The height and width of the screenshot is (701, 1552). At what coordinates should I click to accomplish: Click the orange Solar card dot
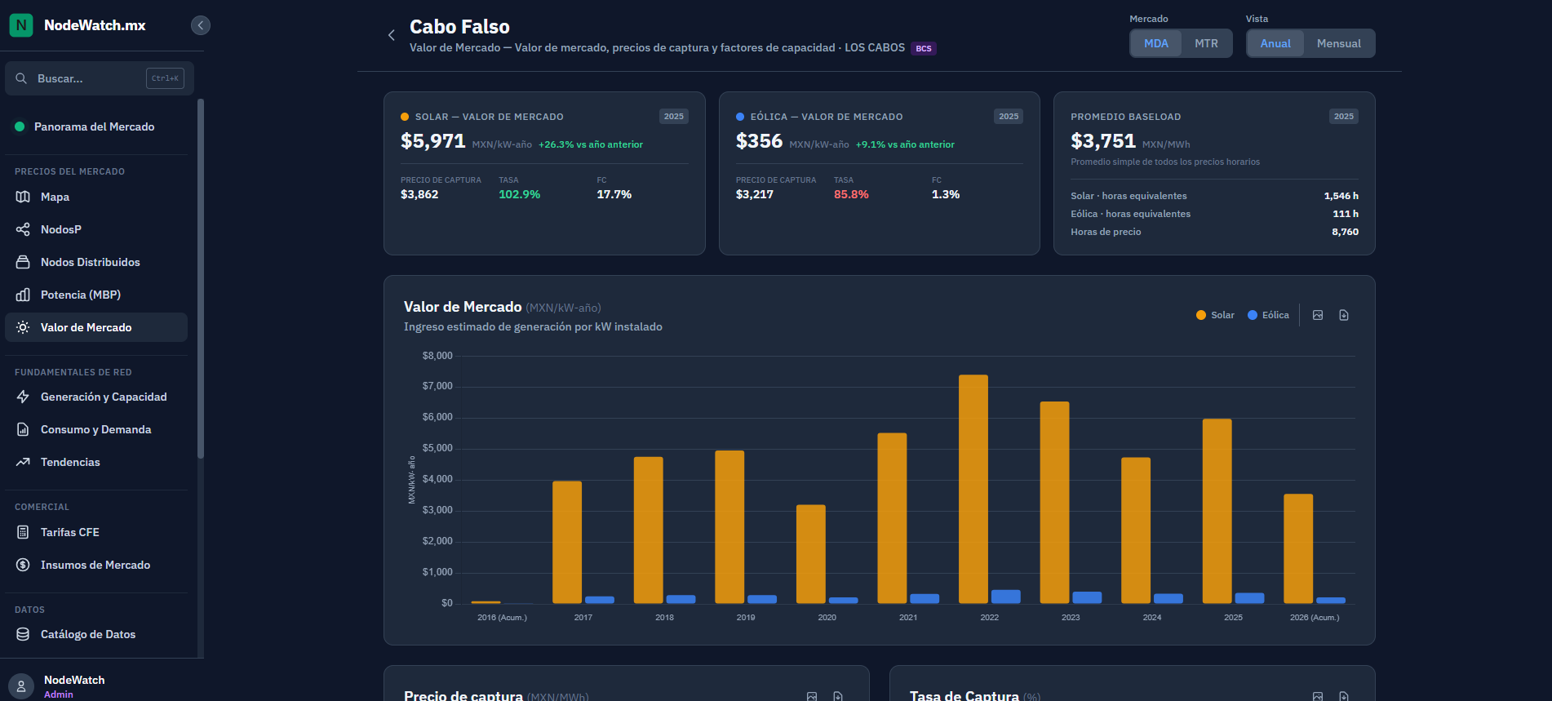point(405,117)
